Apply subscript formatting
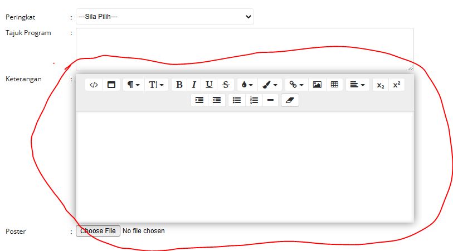The image size is (453, 251). 381,85
